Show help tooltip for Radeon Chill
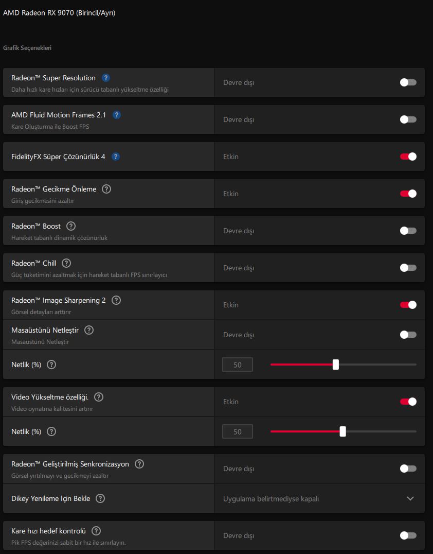Viewport: 433px width, 554px height. coord(66,263)
